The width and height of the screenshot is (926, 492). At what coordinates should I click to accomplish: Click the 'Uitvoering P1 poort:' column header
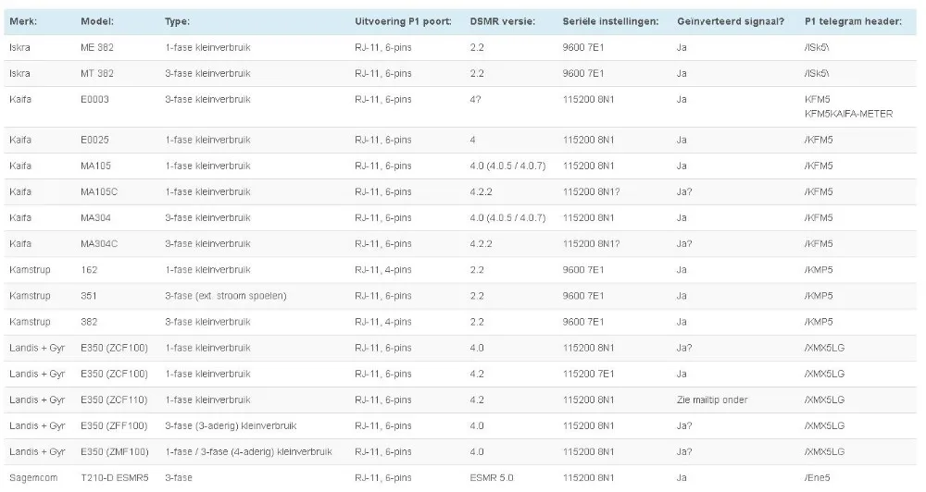[x=403, y=21]
